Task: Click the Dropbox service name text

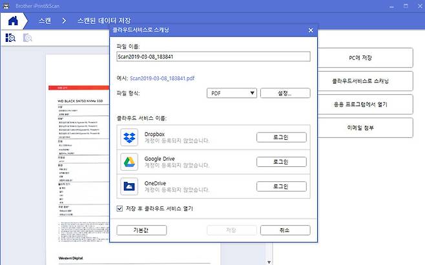Action: 154,134
